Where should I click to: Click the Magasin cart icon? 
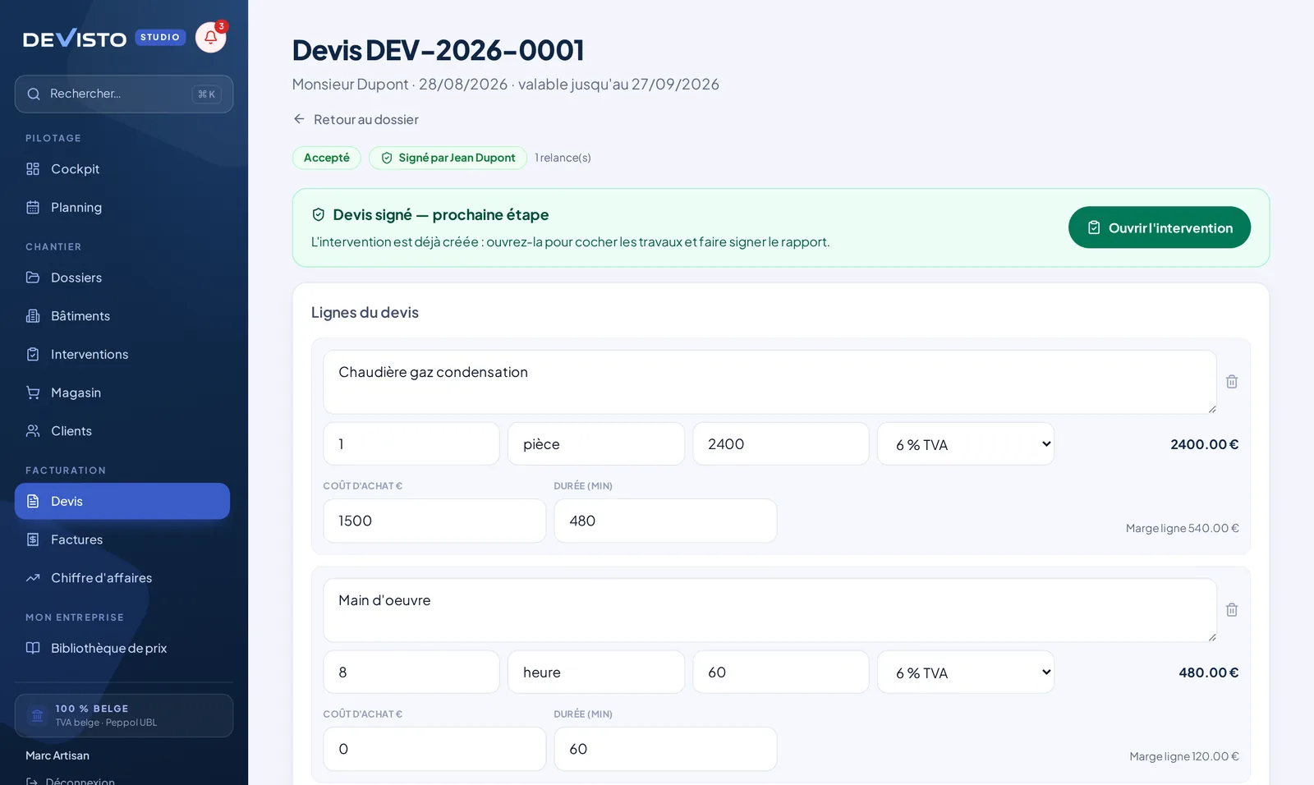coord(33,392)
